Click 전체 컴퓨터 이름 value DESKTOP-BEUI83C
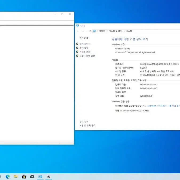 click(149, 89)
